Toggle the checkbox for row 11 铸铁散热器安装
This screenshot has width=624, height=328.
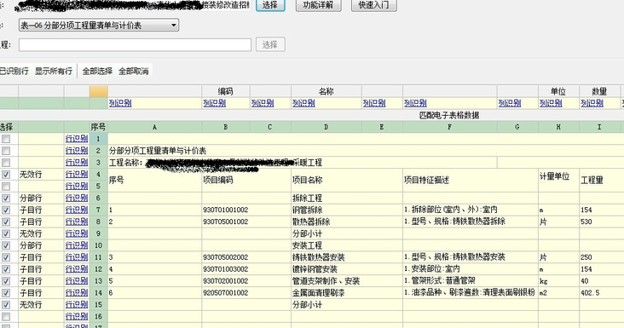click(x=6, y=257)
